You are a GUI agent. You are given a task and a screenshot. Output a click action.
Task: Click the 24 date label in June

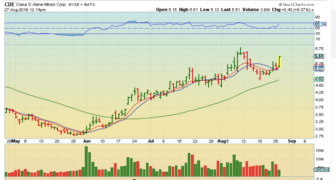point(134,141)
